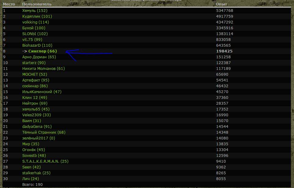The image size is (294, 188).
Task: Select user Бухой (100)
Action: [x=34, y=28]
